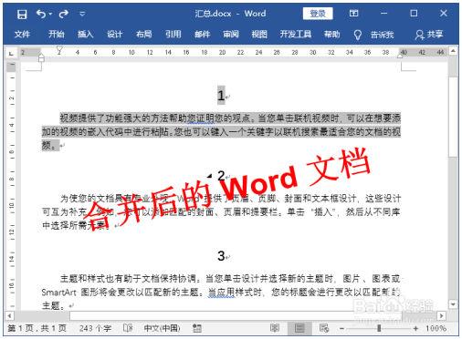The width and height of the screenshot is (462, 339).
Task: Click the lightbulb Tell Me icon
Action: (358, 35)
